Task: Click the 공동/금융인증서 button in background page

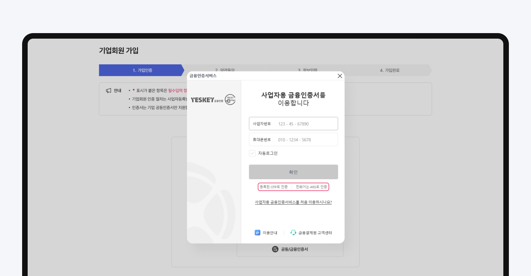Action: click(290, 249)
